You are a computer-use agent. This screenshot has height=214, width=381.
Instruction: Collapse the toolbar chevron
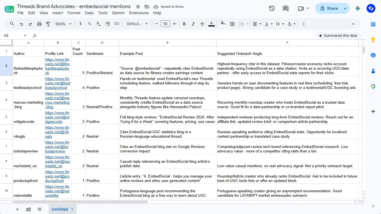coord(353,24)
